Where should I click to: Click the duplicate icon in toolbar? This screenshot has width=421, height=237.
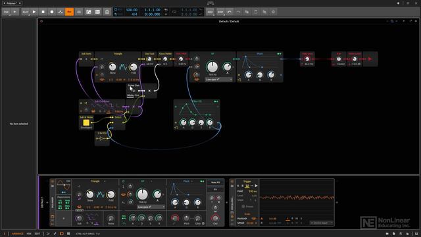(x=264, y=12)
